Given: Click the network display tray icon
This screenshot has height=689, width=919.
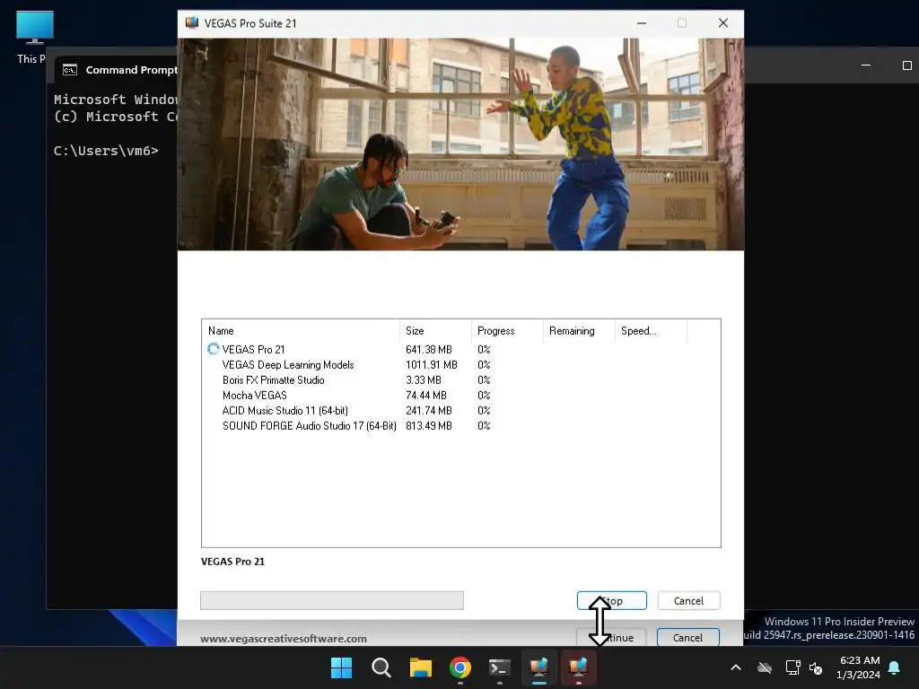Looking at the screenshot, I should pyautogui.click(x=792, y=667).
